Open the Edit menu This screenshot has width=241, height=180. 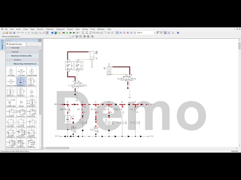(12, 29)
